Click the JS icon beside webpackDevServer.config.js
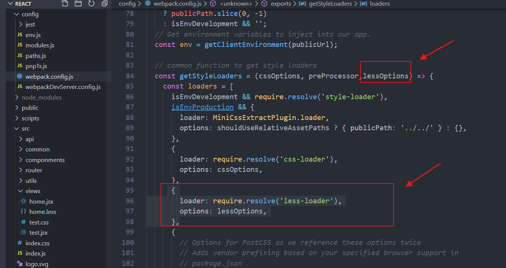The height and width of the screenshot is (268, 506). [20, 87]
